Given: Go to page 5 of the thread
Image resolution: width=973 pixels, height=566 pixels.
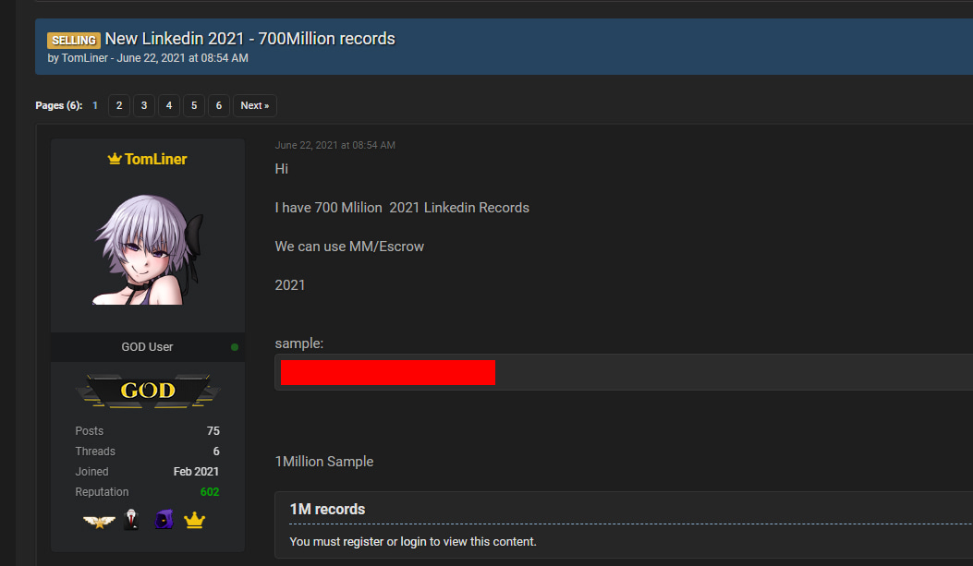Looking at the screenshot, I should pyautogui.click(x=194, y=105).
